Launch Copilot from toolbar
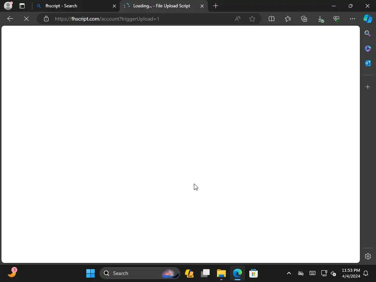The height and width of the screenshot is (282, 376). [x=368, y=19]
